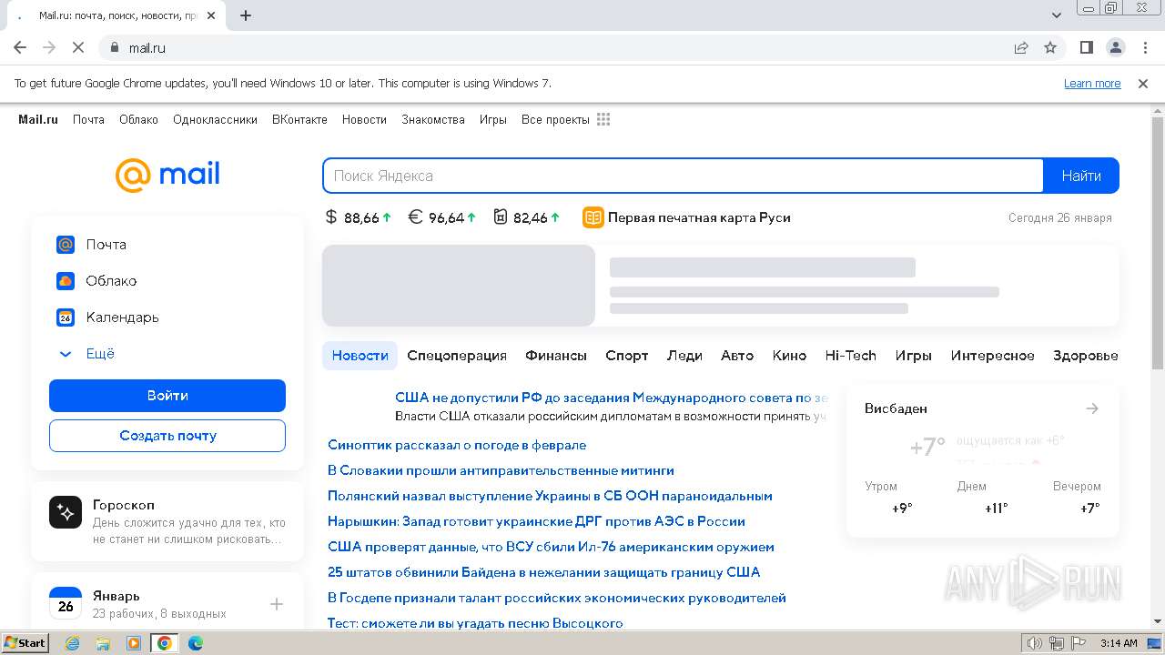Click Знакомства in top navigation
The width and height of the screenshot is (1165, 655).
coord(433,119)
